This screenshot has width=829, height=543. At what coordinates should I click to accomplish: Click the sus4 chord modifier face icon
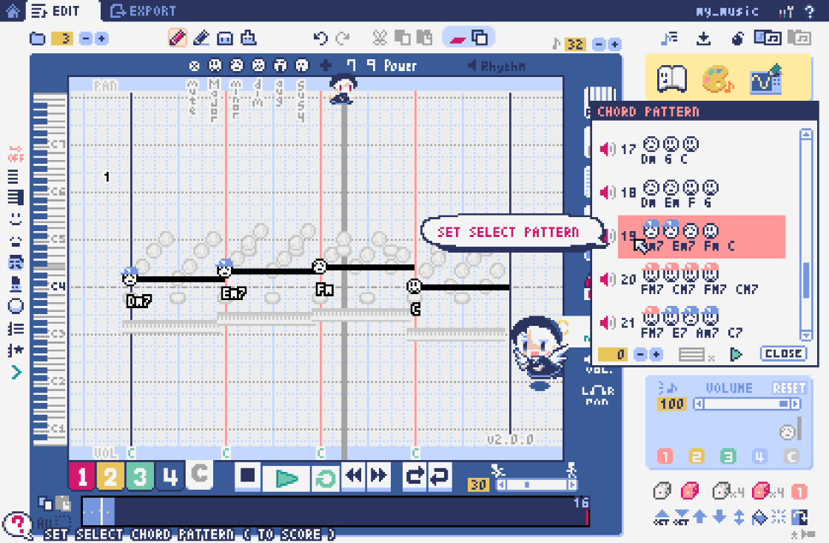tap(301, 66)
